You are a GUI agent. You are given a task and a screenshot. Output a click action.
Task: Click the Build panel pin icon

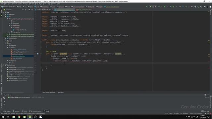click(x=4, y=101)
